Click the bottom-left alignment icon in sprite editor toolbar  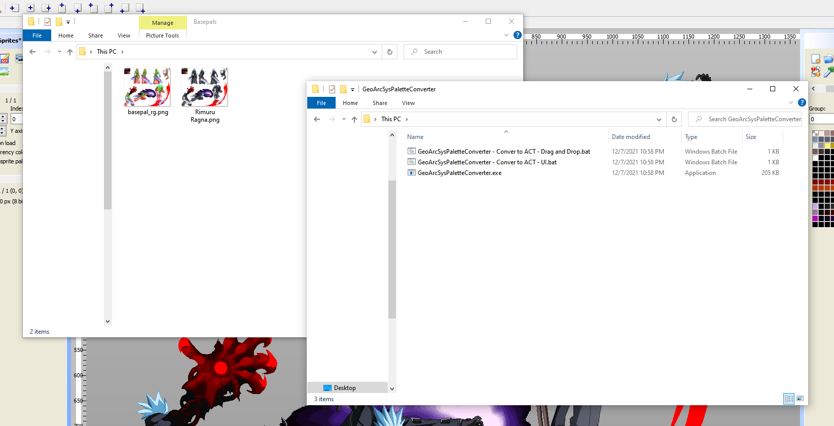click(x=125, y=8)
